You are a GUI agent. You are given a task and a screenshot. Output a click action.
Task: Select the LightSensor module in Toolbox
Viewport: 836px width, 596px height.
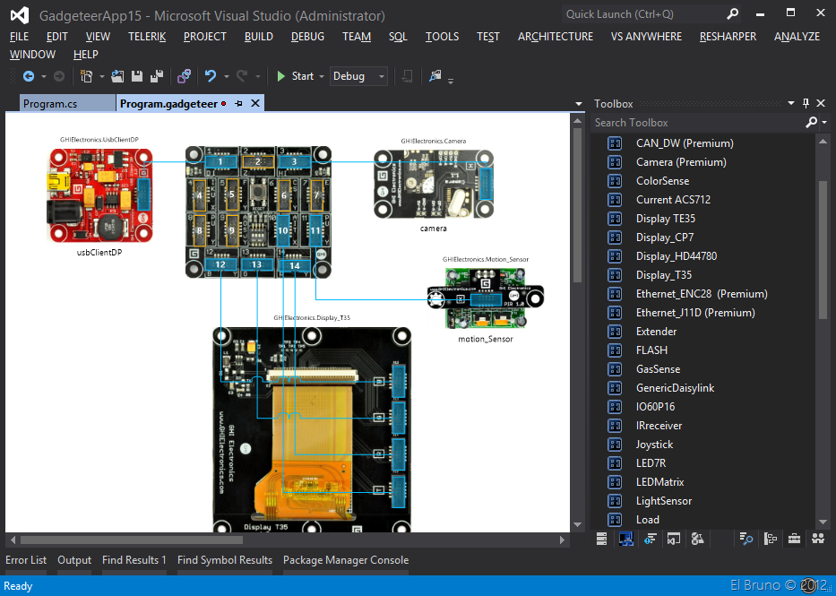coord(663,501)
